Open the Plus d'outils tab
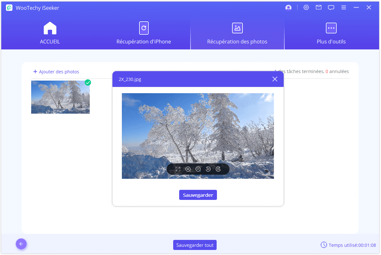 [x=331, y=33]
